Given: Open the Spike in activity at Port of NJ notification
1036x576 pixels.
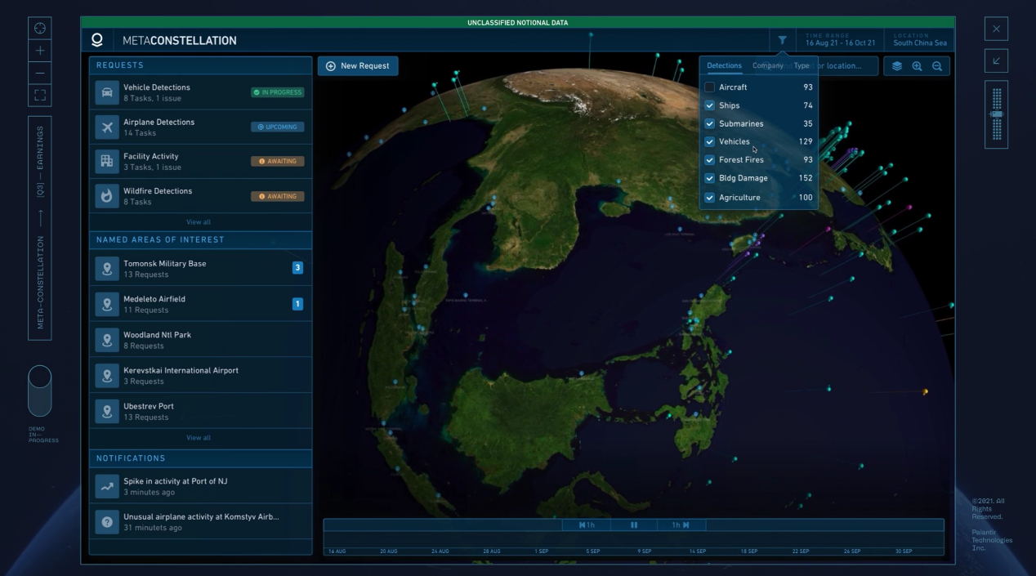Looking at the screenshot, I should coord(176,481).
